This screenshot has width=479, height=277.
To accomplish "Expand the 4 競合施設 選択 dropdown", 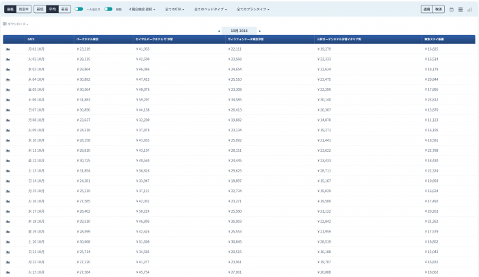I will [142, 10].
